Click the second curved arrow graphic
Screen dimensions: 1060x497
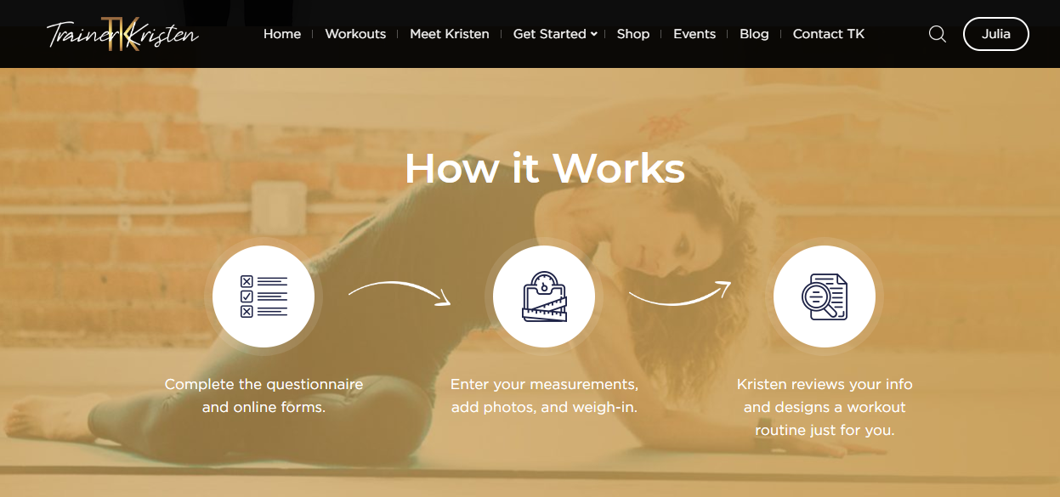click(680, 293)
